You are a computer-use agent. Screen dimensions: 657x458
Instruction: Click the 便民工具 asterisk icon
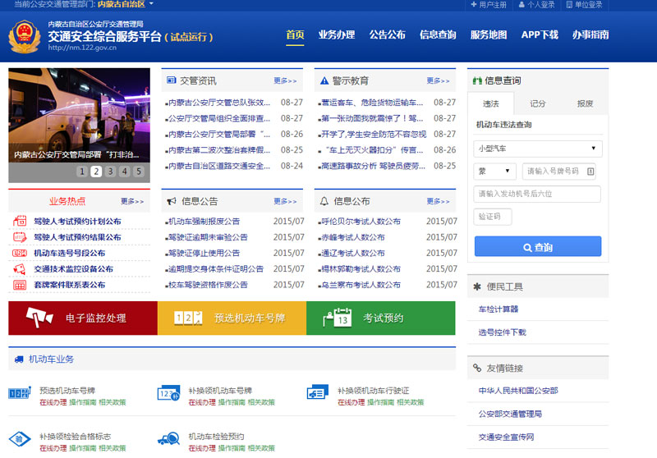tap(477, 286)
